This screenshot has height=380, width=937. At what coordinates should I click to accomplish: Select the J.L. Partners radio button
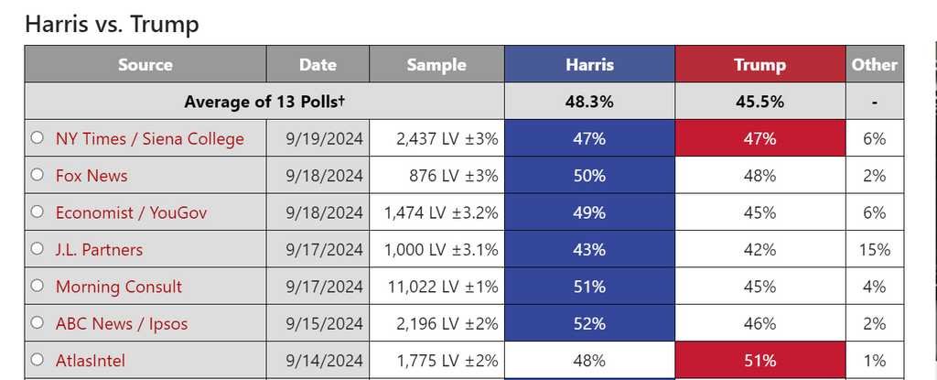pyautogui.click(x=38, y=249)
